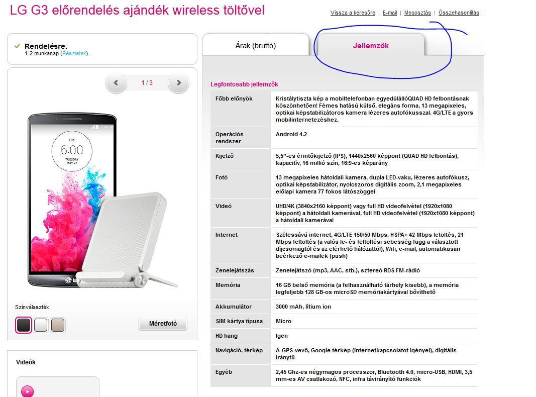The height and width of the screenshot is (397, 536).
Task: Click the 1 / 3 image counter
Action: (x=147, y=83)
